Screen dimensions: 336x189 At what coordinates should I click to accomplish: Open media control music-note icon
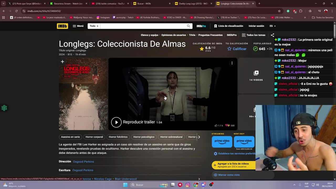point(319,11)
